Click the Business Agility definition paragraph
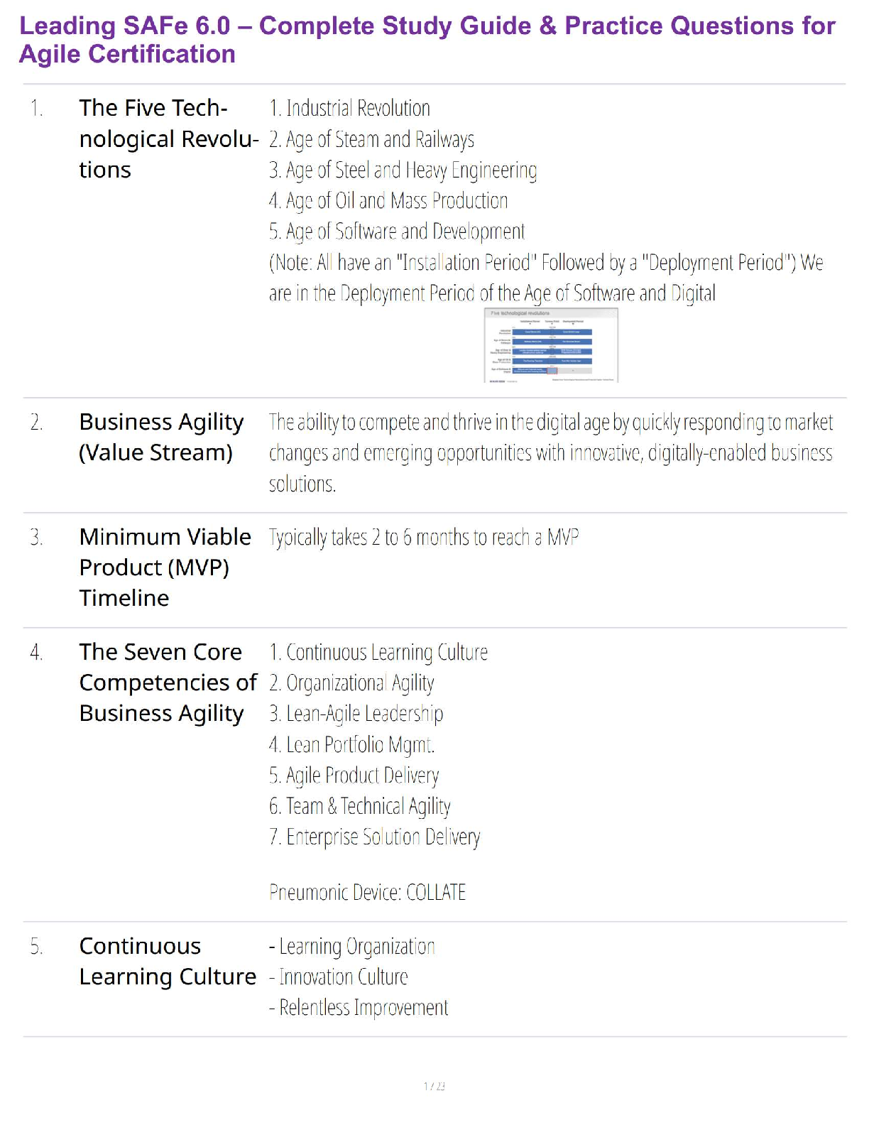Viewport: 869px width, 1125px height. (550, 453)
